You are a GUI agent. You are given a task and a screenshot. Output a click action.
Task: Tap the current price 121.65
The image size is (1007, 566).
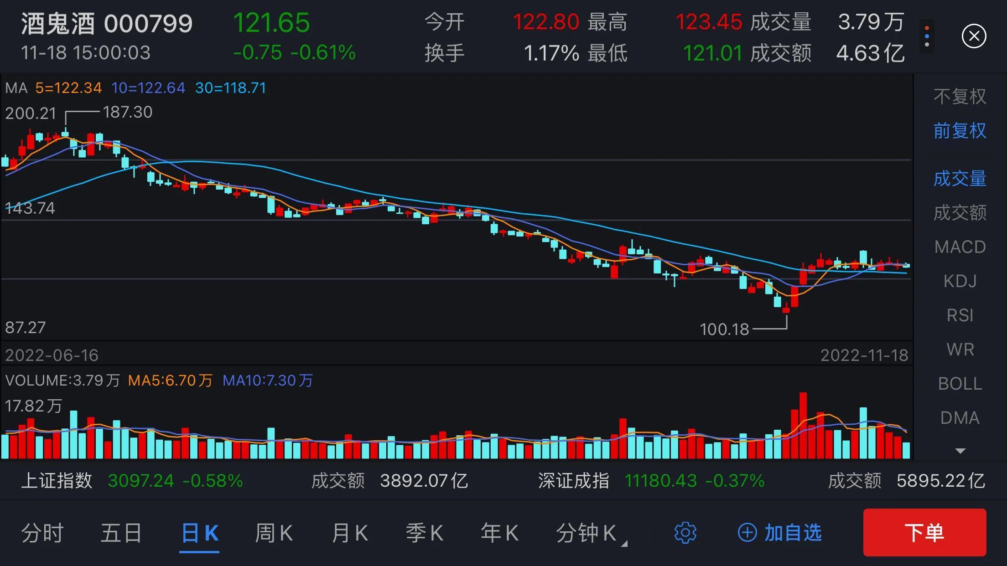[271, 22]
